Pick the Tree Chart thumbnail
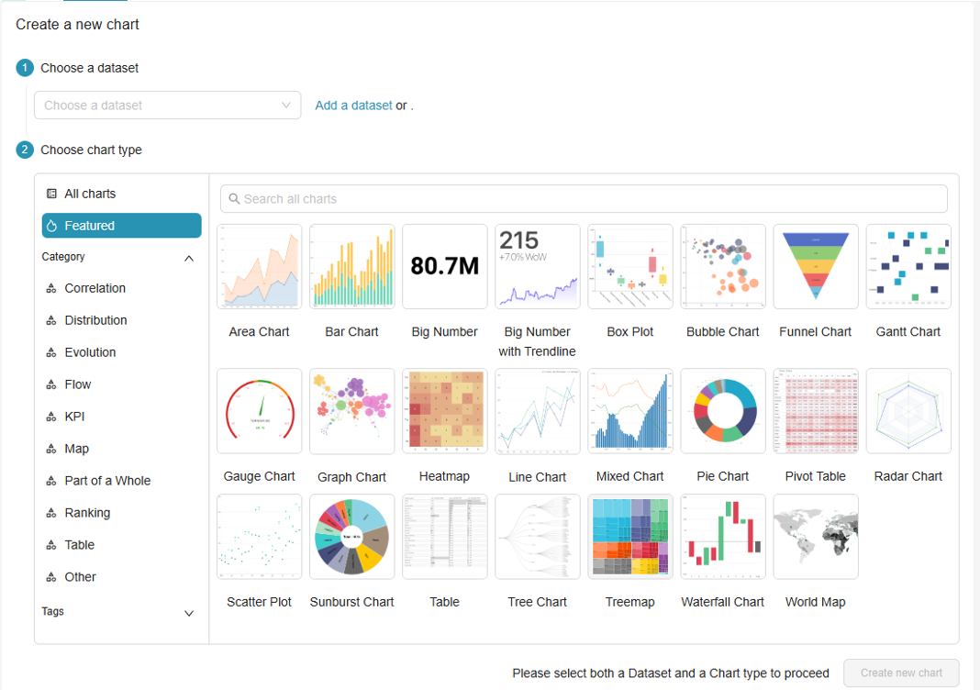The width and height of the screenshot is (980, 690). tap(538, 537)
